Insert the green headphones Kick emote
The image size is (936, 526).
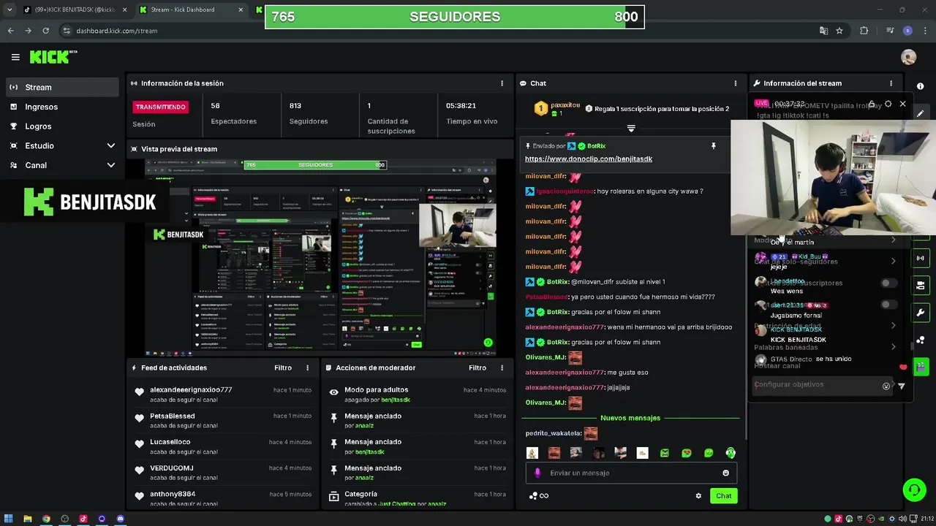[x=730, y=453]
